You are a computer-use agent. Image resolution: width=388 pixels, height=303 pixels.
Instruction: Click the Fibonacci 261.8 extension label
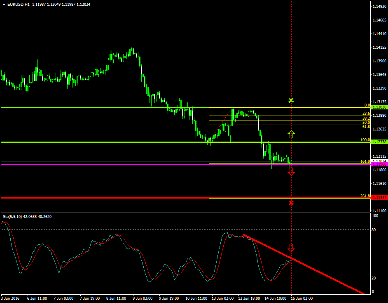[365, 196]
